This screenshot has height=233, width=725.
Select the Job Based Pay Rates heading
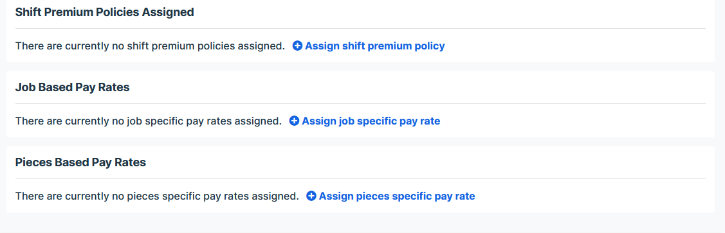pos(72,87)
